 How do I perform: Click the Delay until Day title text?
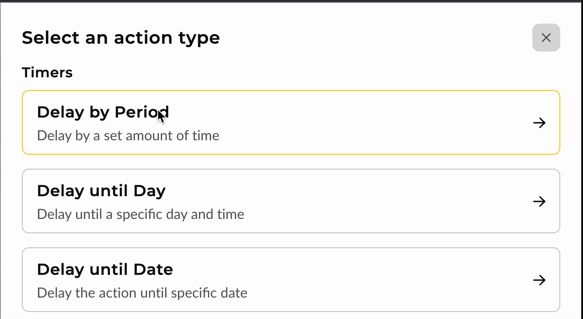click(x=101, y=191)
